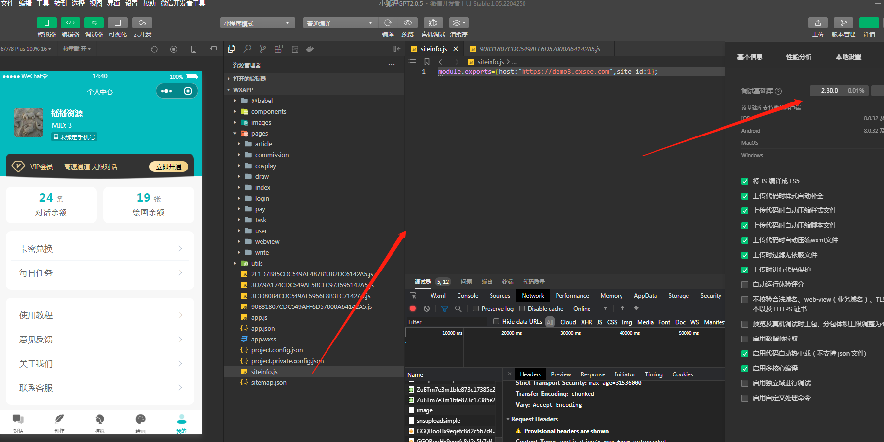This screenshot has height=442, width=884.
Task: Open the 微信开发者工具 menu
Action: pyautogui.click(x=183, y=3)
